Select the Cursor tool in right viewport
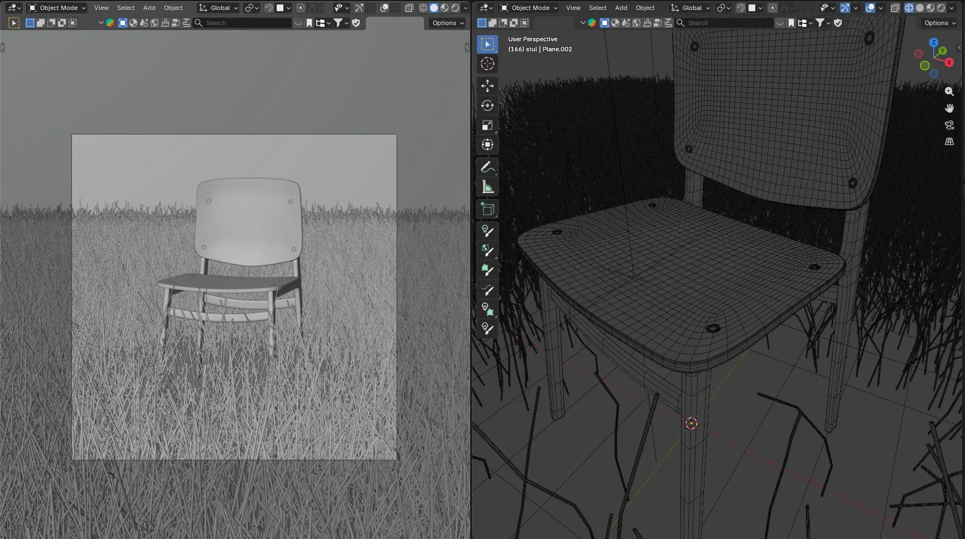Image resolution: width=965 pixels, height=539 pixels. pyautogui.click(x=488, y=64)
